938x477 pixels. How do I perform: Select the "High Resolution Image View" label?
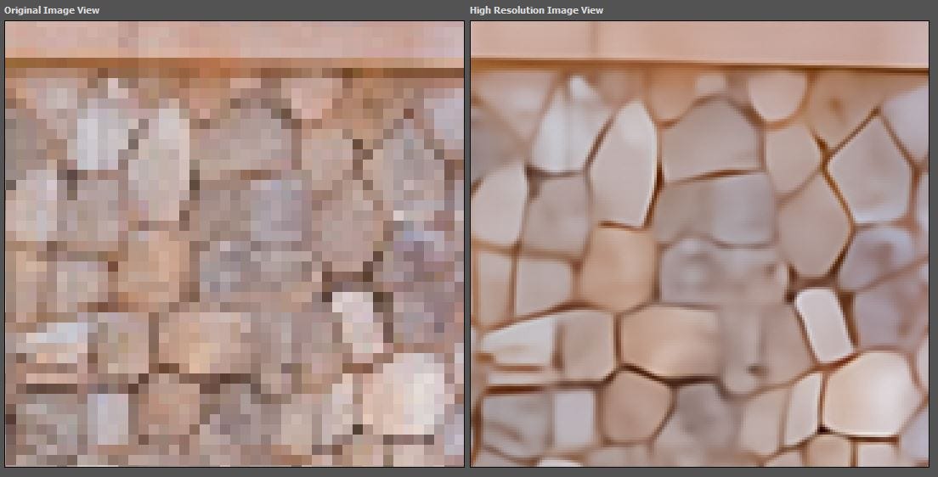tap(536, 10)
